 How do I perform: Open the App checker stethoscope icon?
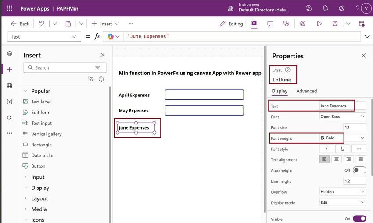coord(286,24)
